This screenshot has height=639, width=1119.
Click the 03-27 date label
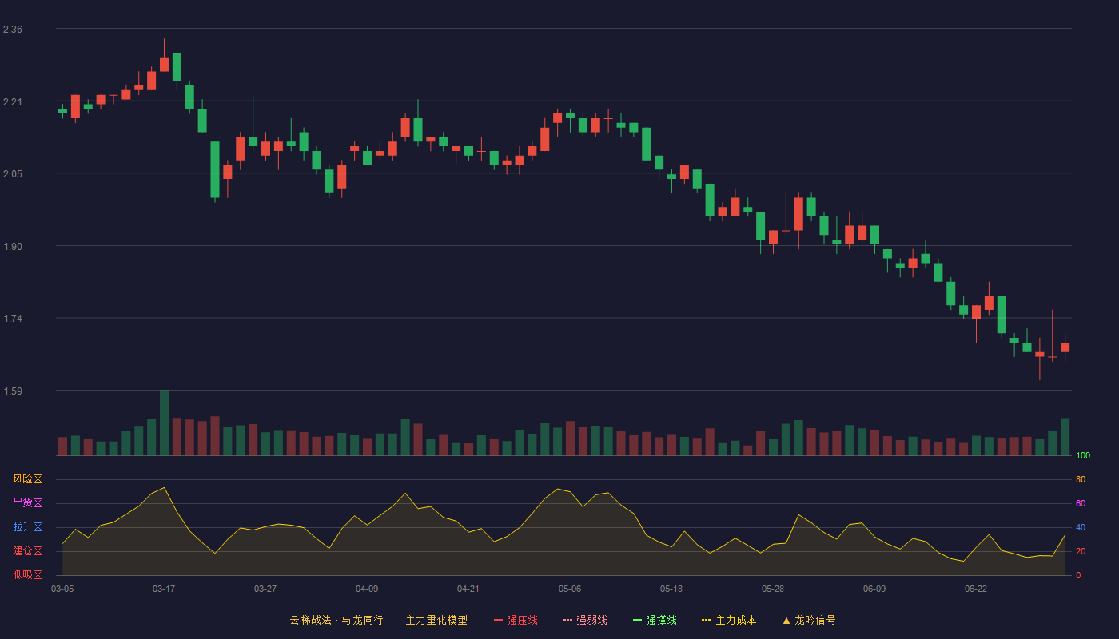pyautogui.click(x=265, y=589)
